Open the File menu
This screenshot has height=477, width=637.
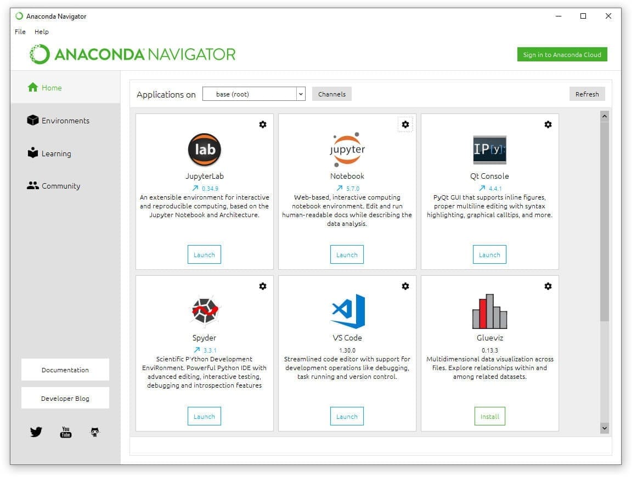pos(20,32)
